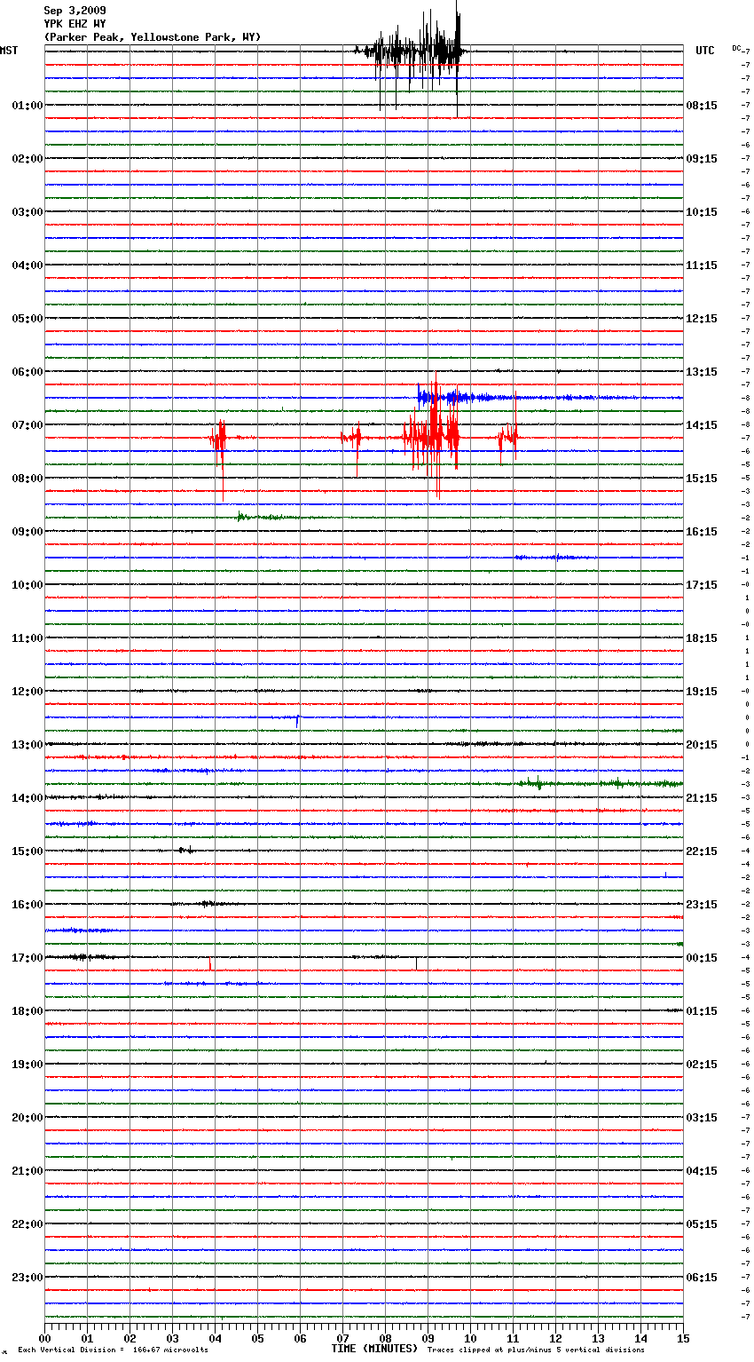
Task: Click the 05:00 MST time label
Action: (x=27, y=319)
